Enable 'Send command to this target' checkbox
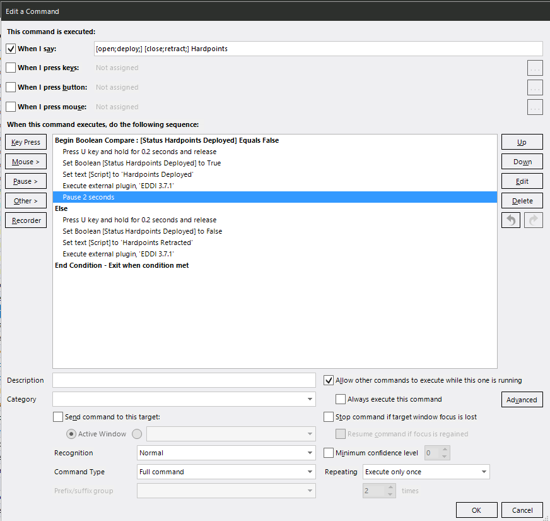 pyautogui.click(x=58, y=417)
